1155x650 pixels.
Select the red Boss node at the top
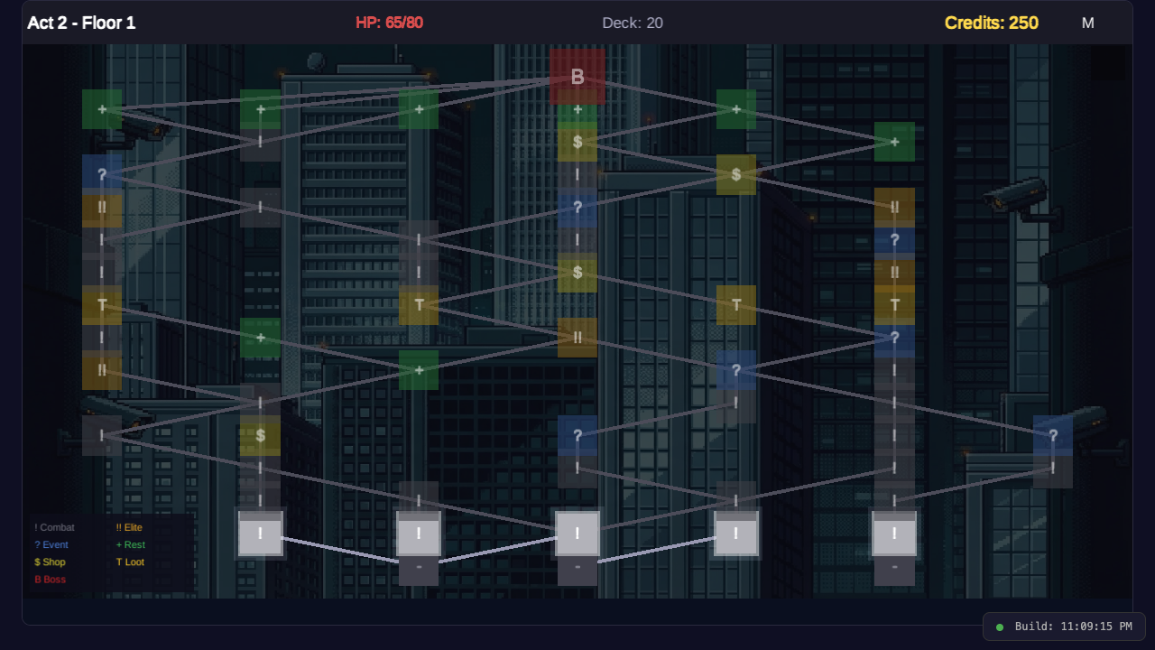point(577,77)
